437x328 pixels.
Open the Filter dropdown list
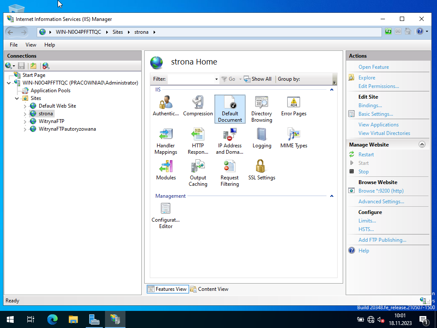tap(216, 79)
